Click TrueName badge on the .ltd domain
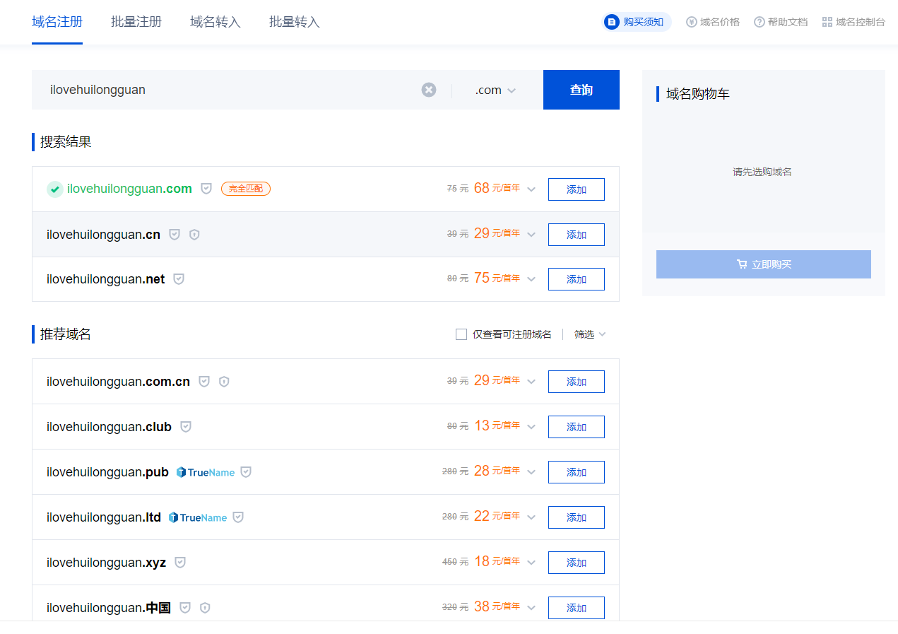Viewport: 898px width, 634px height. coord(198,517)
